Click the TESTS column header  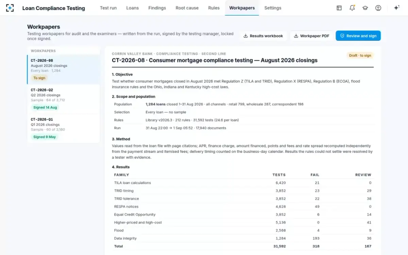tap(279, 175)
